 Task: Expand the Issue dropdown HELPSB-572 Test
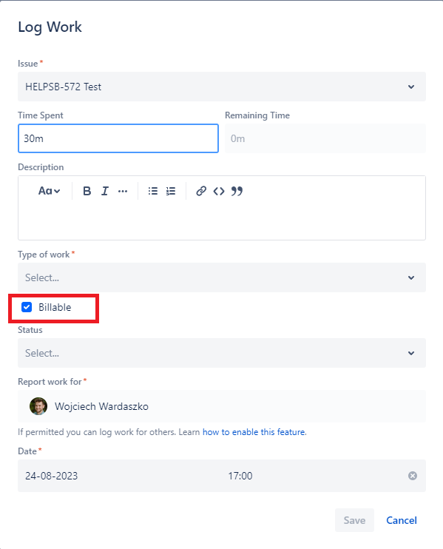[222, 87]
